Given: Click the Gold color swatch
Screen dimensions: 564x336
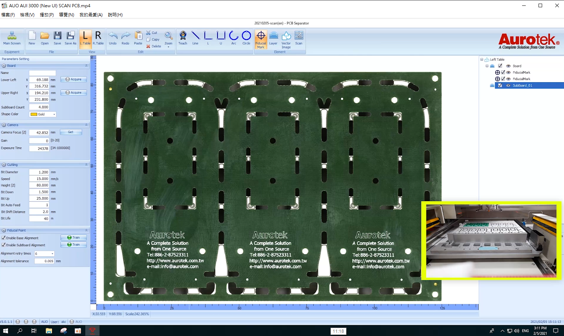Looking at the screenshot, I should (33, 114).
